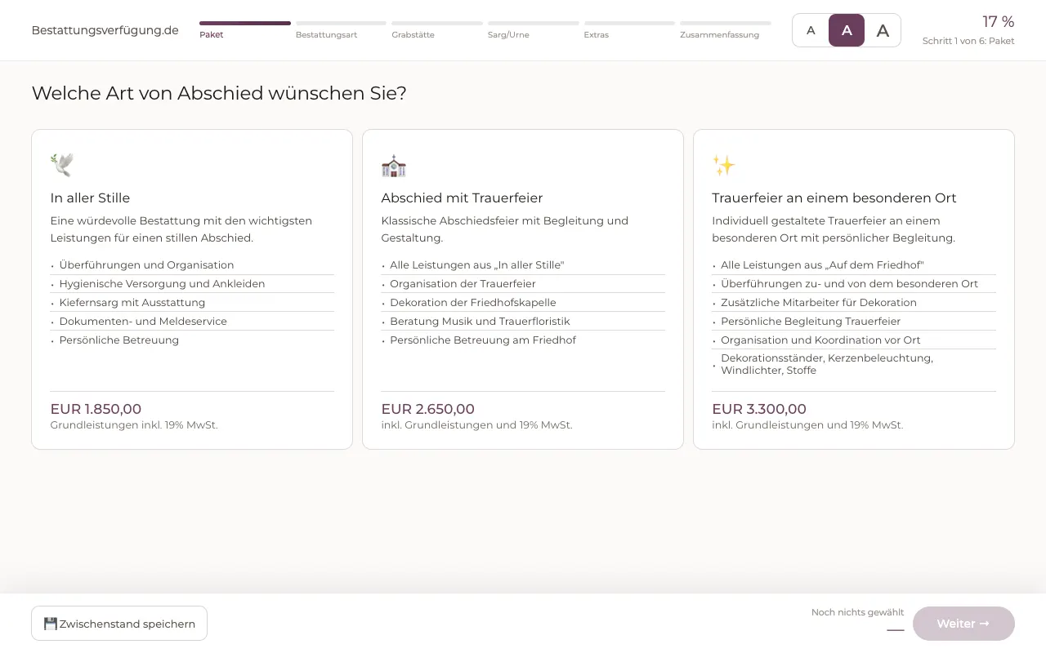Click the floppy disk save icon
This screenshot has height=653, width=1046.
51,624
